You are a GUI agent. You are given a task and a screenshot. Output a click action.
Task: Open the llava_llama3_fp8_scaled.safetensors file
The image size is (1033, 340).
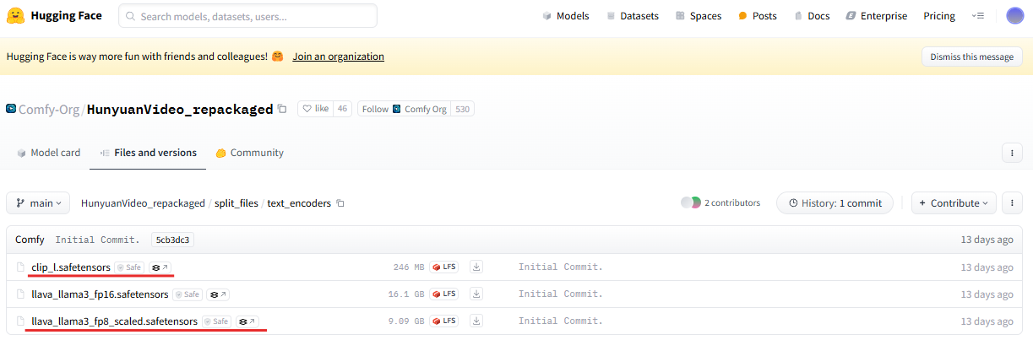pos(115,321)
